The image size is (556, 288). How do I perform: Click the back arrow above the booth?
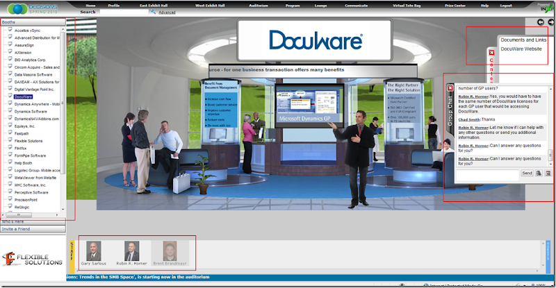pyautogui.click(x=541, y=22)
